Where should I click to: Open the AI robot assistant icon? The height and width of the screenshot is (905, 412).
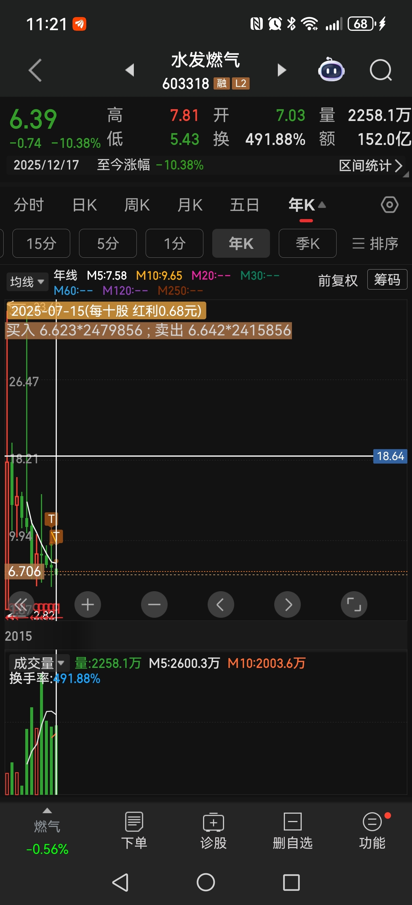coord(331,70)
